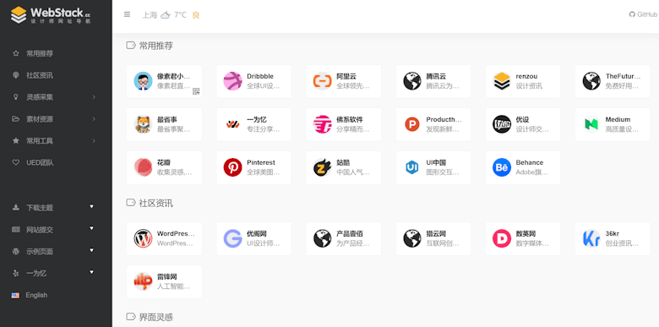Click the 上海 city text
The height and width of the screenshot is (327, 659).
[x=150, y=15]
